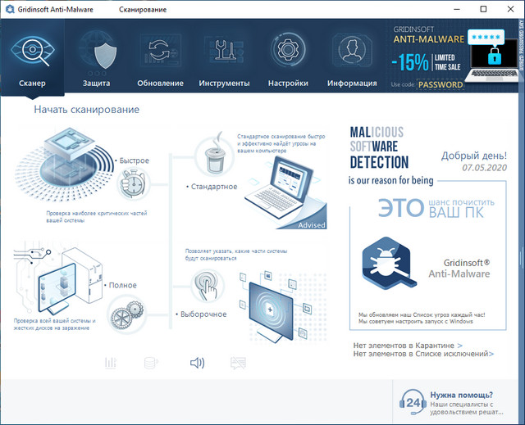Image resolution: width=525 pixels, height=425 pixels.
Task: Open Нет элементов в Списке исключений link
Action: (x=423, y=355)
